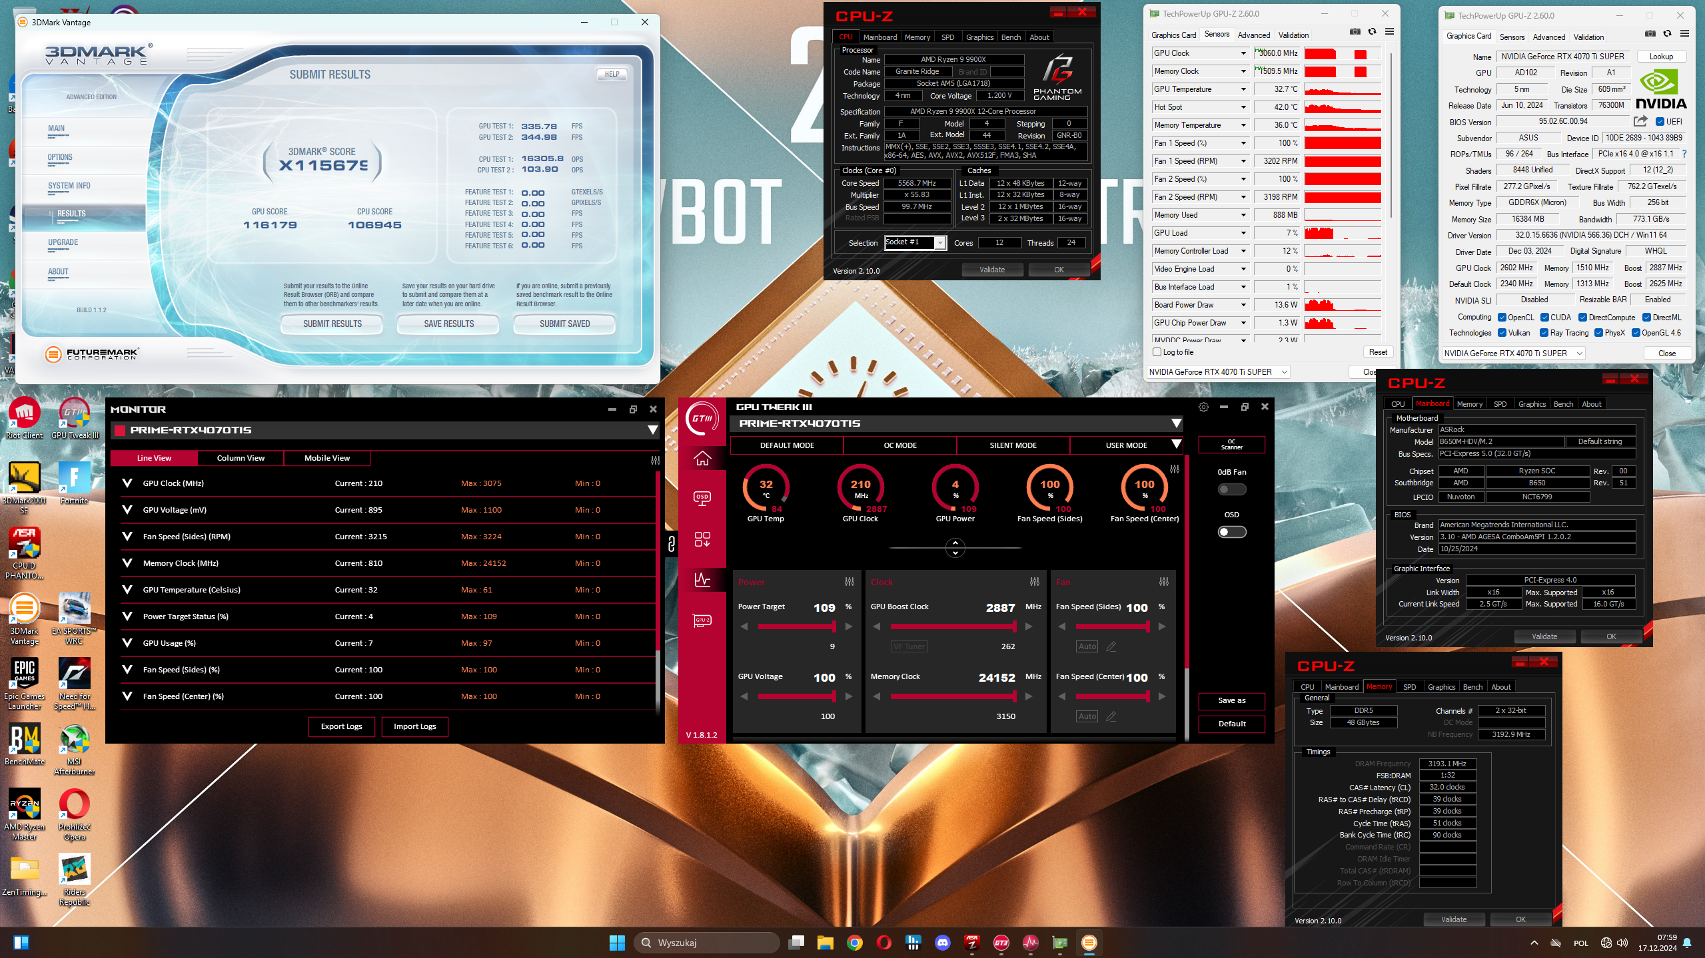Screen dimensions: 1705x958
Task: Adjust the GPU Boost Clock slider
Action: (x=953, y=626)
